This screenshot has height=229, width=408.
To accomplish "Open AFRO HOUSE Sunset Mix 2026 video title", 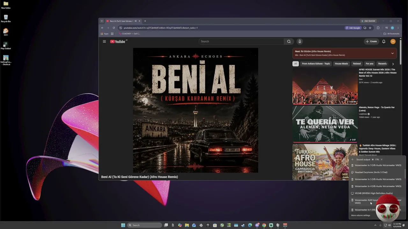I will (378, 73).
